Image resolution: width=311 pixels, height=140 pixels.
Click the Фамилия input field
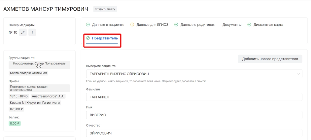point(194,97)
